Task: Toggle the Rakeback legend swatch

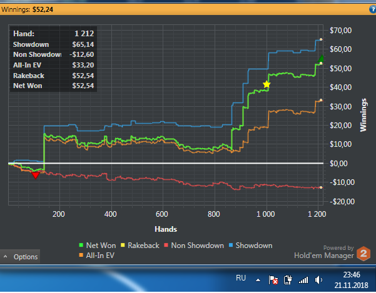Action: (123, 245)
